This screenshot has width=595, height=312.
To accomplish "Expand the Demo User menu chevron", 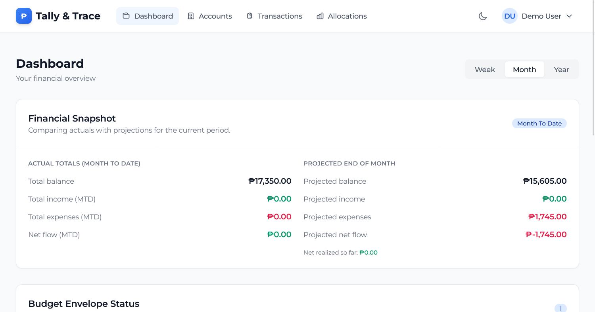I will tap(569, 16).
